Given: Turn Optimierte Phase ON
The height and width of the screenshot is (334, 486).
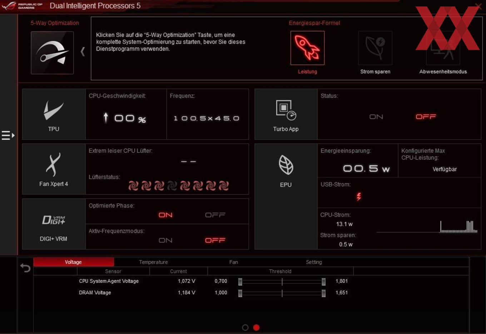Looking at the screenshot, I should [x=165, y=215].
